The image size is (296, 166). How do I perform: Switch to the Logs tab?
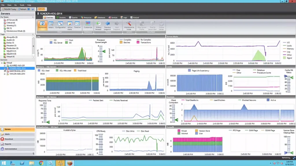coord(124,18)
